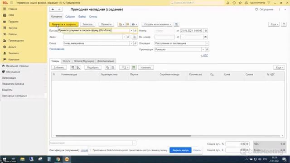Click the notifications bell icon
Image resolution: width=290 pixels, height=163 pixels.
point(228,3)
